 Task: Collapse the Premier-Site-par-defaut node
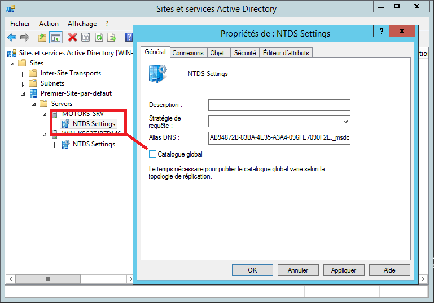pos(23,94)
